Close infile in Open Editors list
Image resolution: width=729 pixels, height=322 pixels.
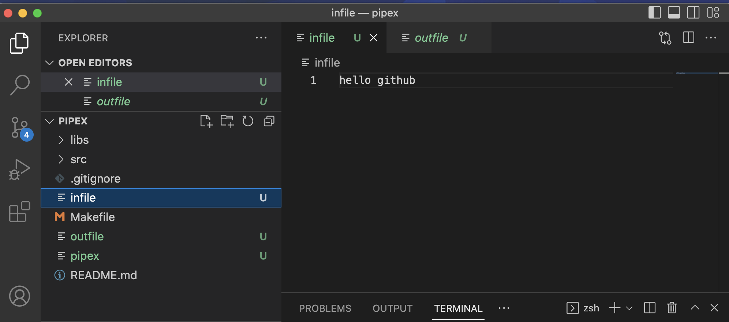(68, 82)
